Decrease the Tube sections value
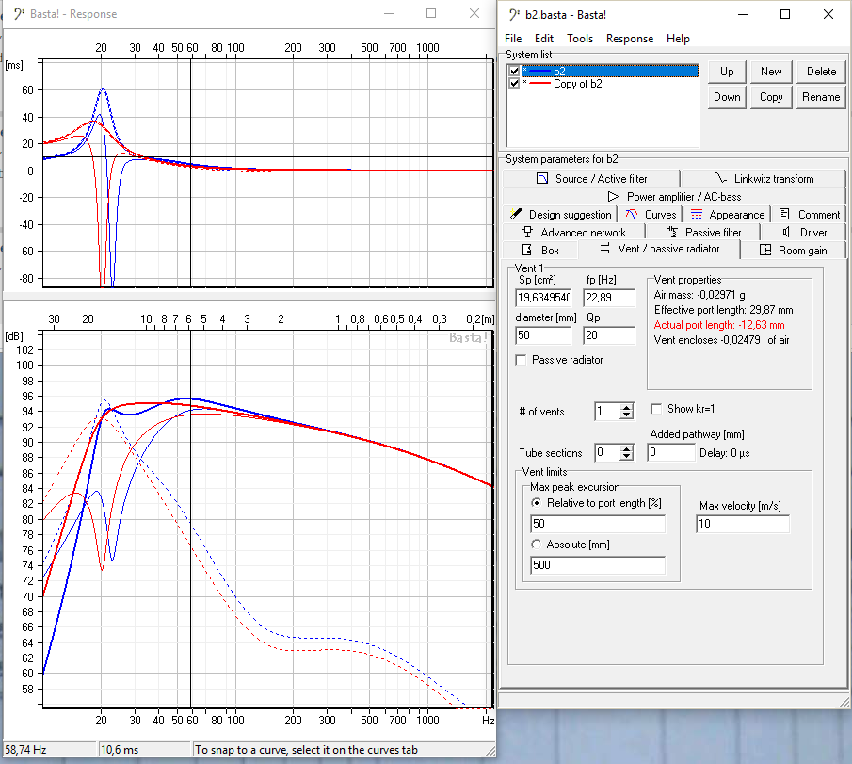Image resolution: width=852 pixels, height=764 pixels. (x=626, y=458)
